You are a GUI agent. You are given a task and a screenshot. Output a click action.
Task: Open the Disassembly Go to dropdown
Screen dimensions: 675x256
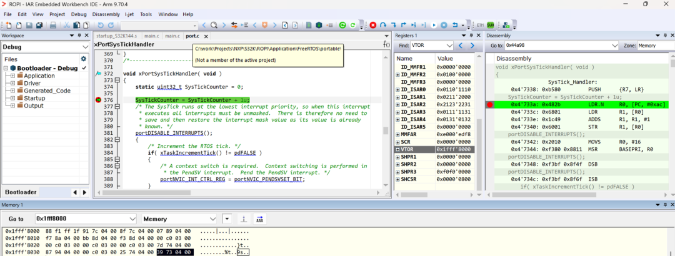(x=614, y=45)
